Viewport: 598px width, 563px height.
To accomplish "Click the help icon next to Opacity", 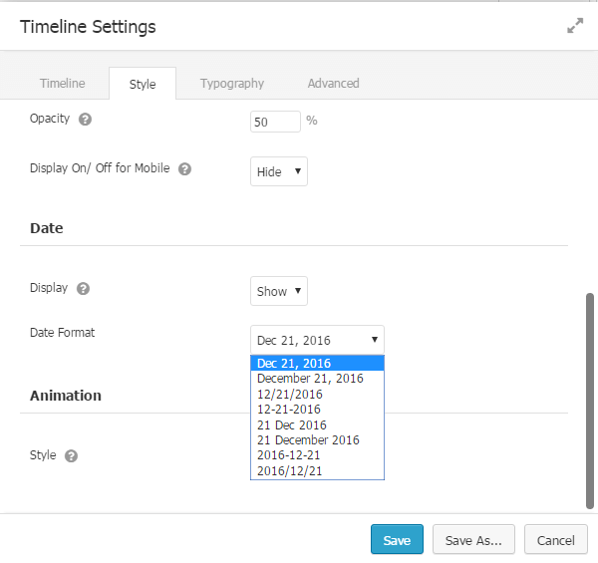I will [86, 120].
